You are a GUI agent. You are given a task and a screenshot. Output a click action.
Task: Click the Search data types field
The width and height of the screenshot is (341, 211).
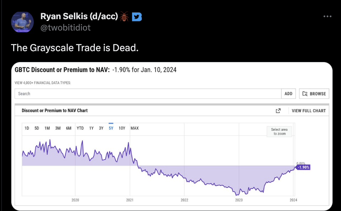148,94
